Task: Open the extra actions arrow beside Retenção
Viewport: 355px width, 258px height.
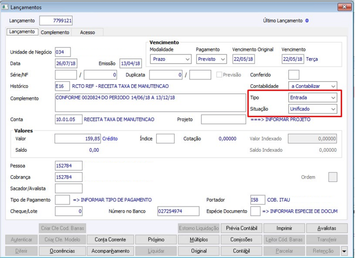Action: 344,251
